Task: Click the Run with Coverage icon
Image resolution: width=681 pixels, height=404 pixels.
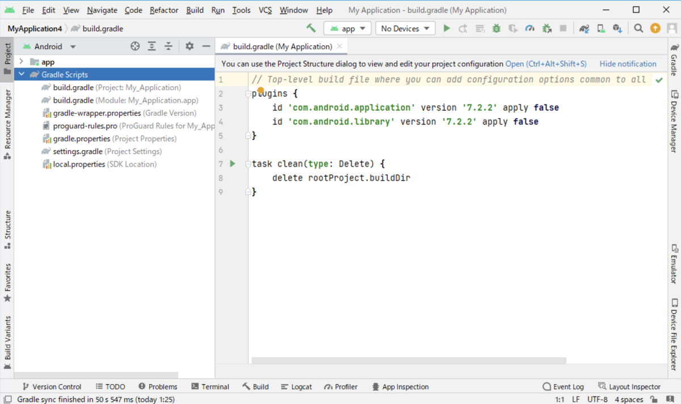Action: click(513, 28)
